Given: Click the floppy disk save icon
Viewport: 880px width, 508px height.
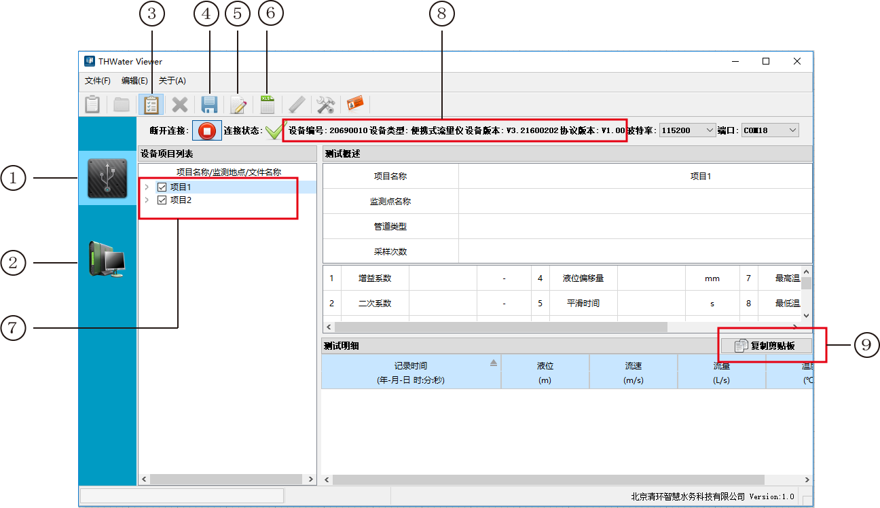Looking at the screenshot, I should 209,105.
